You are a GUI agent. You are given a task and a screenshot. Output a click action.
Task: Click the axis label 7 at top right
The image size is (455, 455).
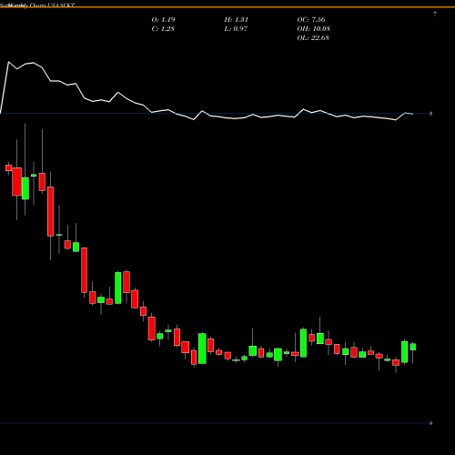435,14
